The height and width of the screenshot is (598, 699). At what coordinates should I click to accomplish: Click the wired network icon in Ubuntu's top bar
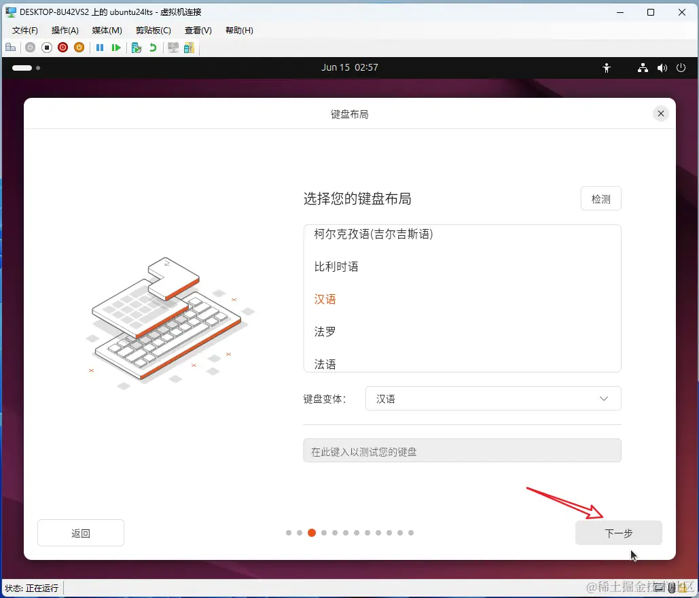(643, 68)
